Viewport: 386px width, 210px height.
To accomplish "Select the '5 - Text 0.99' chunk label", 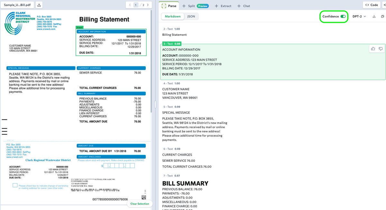I will (x=172, y=107).
